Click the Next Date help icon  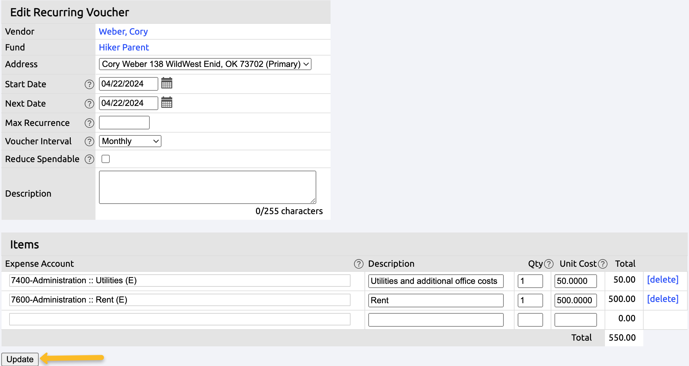(89, 104)
